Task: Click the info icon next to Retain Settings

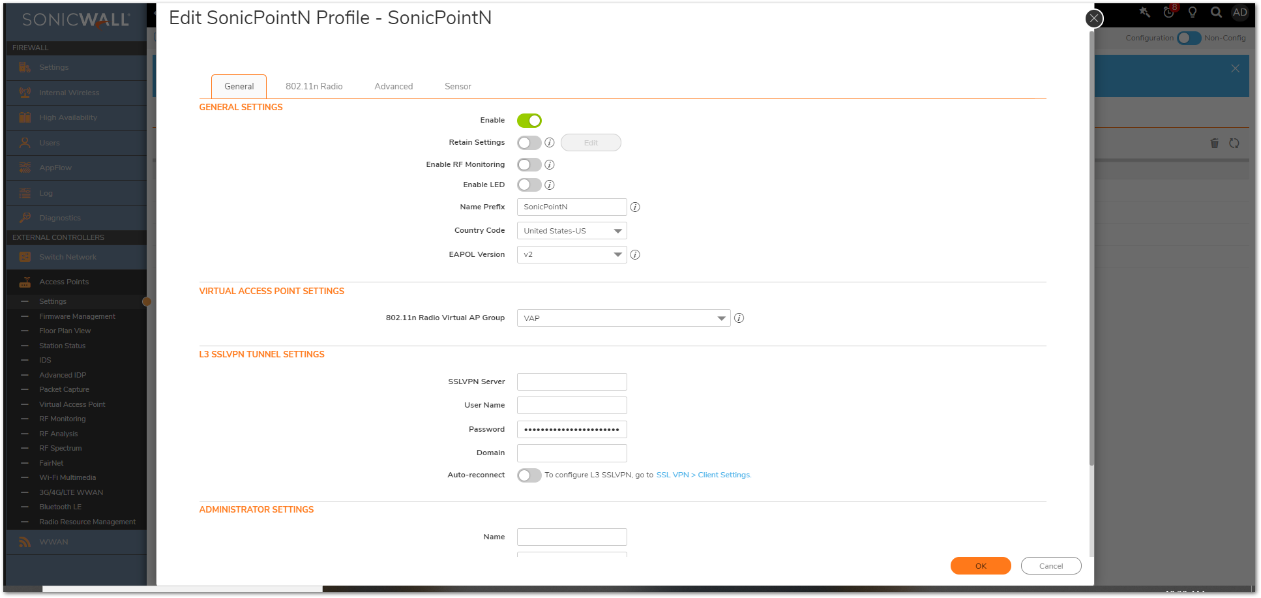Action: [550, 143]
